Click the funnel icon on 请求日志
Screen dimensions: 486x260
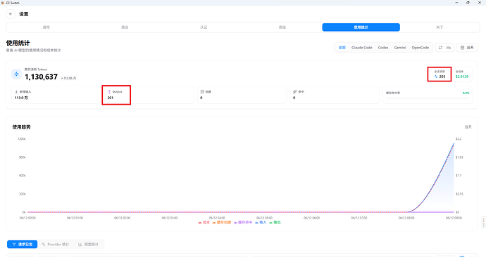click(14, 245)
